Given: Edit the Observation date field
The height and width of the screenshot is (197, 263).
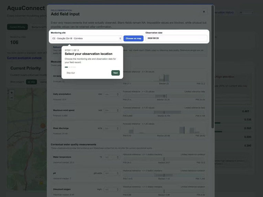Looking at the screenshot, I should [x=176, y=38].
